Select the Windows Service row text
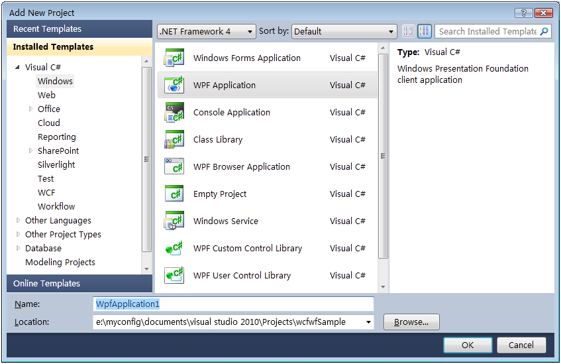 click(226, 221)
